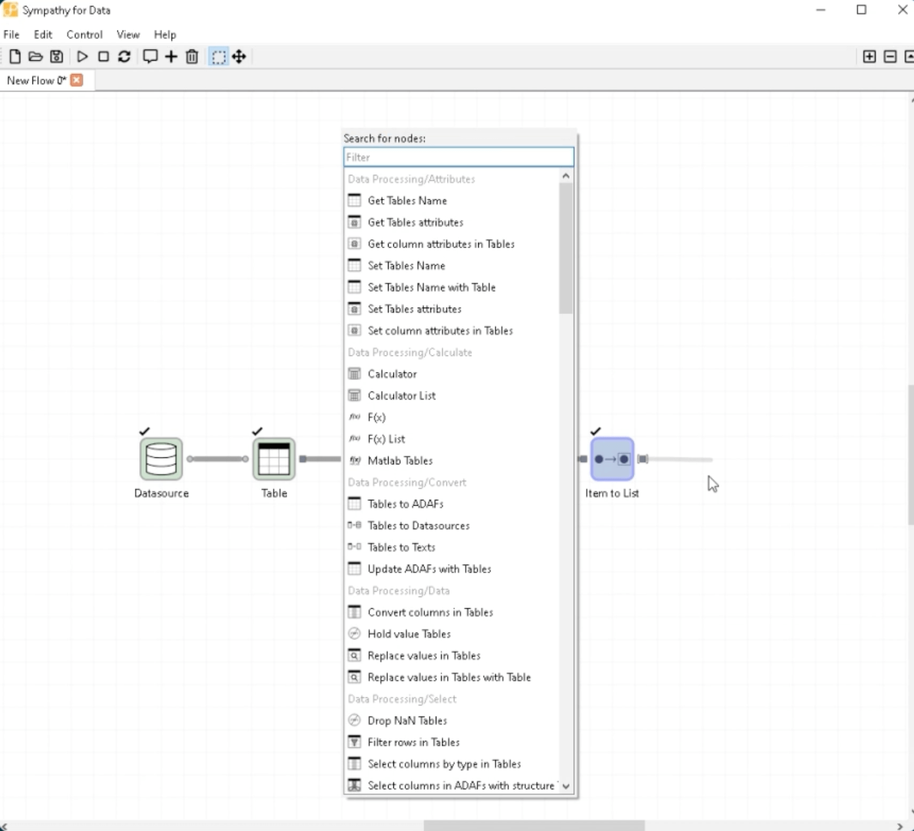The height and width of the screenshot is (831, 914).
Task: Add a node with the plus icon
Action: (171, 57)
